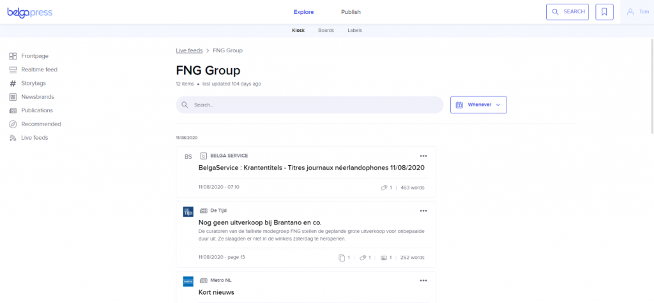Viewport: 654px width, 303px height.
Task: Click the Live feeds RSS icon
Action: click(13, 138)
